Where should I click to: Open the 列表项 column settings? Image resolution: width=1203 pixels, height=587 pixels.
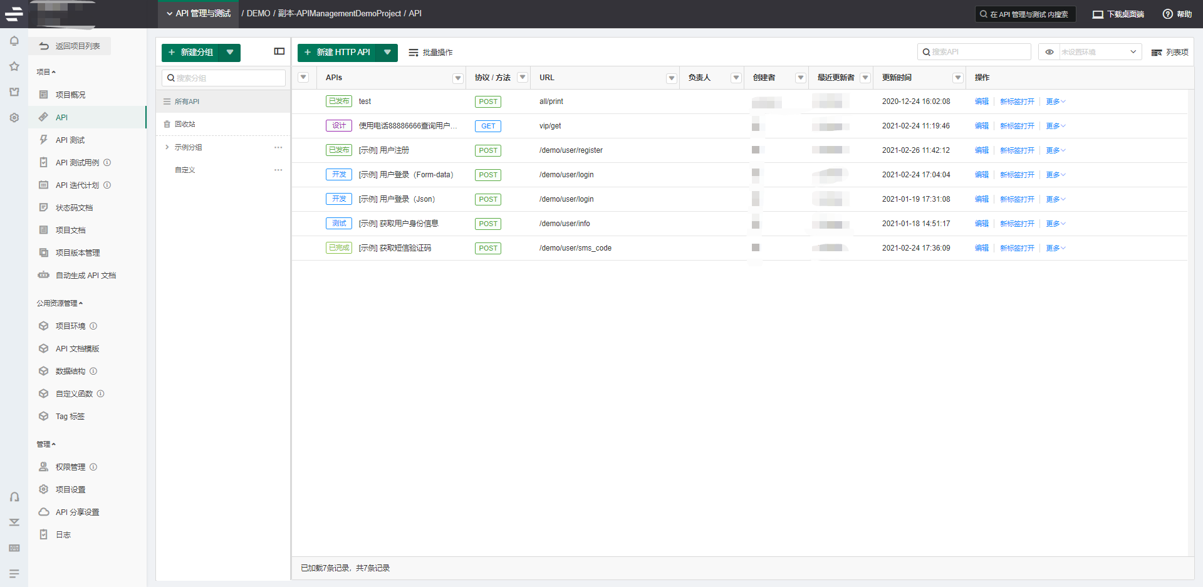coord(1170,53)
